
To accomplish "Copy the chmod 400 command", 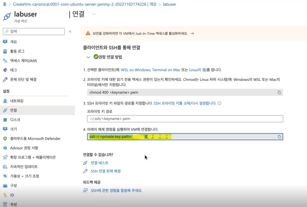I will click(279, 92).
